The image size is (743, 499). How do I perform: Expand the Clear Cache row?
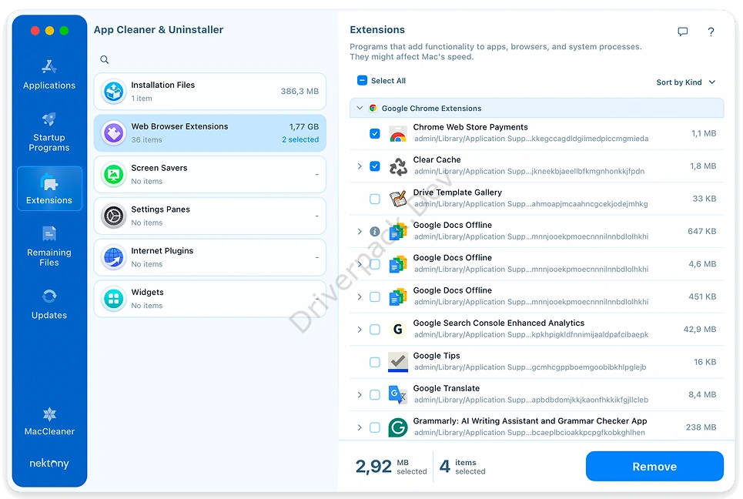[x=360, y=166]
